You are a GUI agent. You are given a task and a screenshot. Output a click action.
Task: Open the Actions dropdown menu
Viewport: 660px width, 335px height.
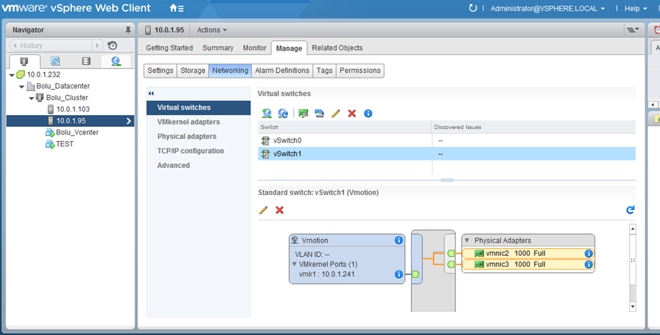pos(212,30)
